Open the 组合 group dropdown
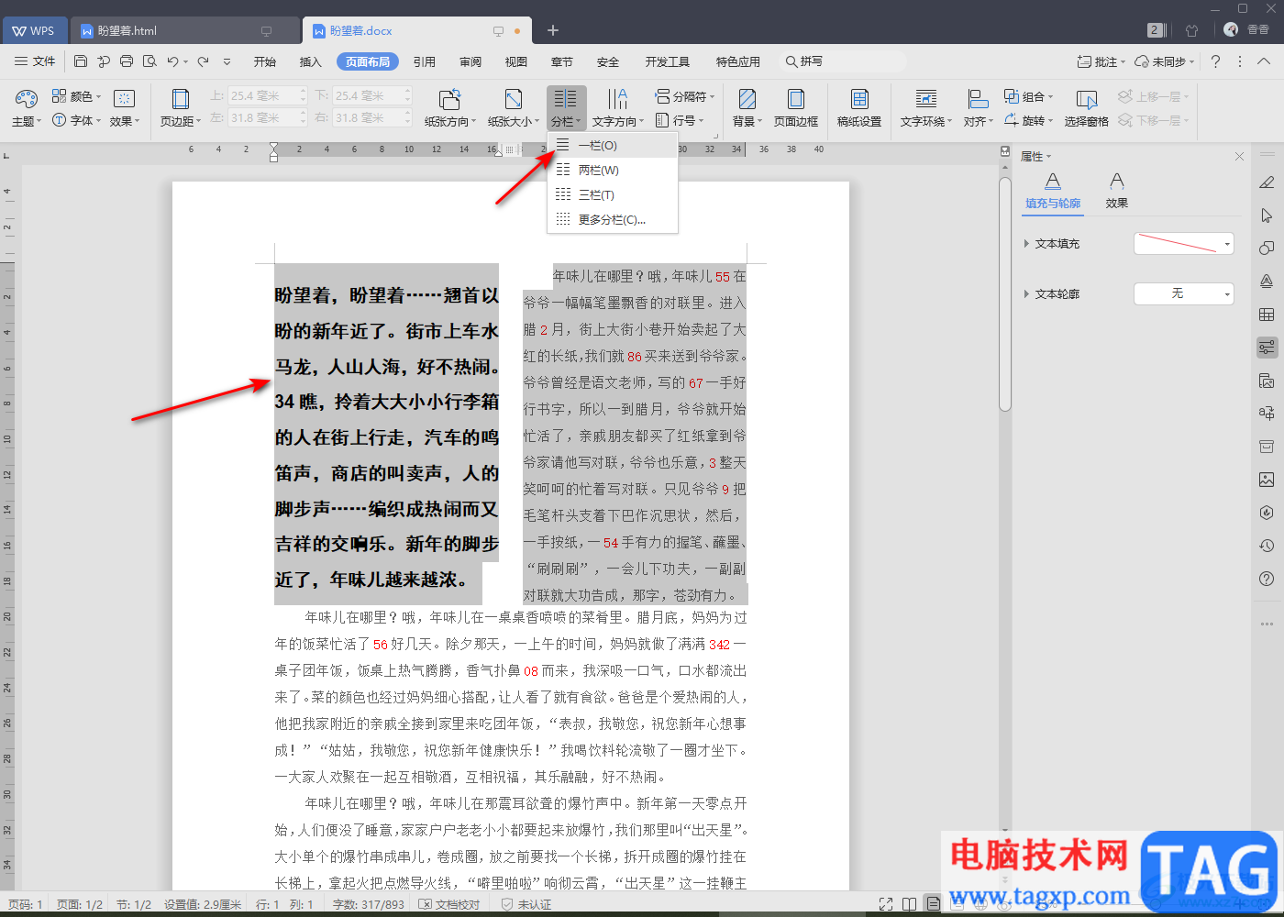 pos(1029,96)
